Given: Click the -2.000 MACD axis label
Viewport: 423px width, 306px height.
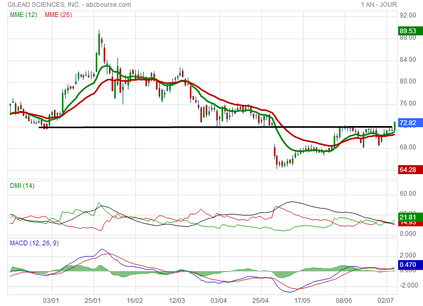Looking at the screenshot, I should [408, 285].
